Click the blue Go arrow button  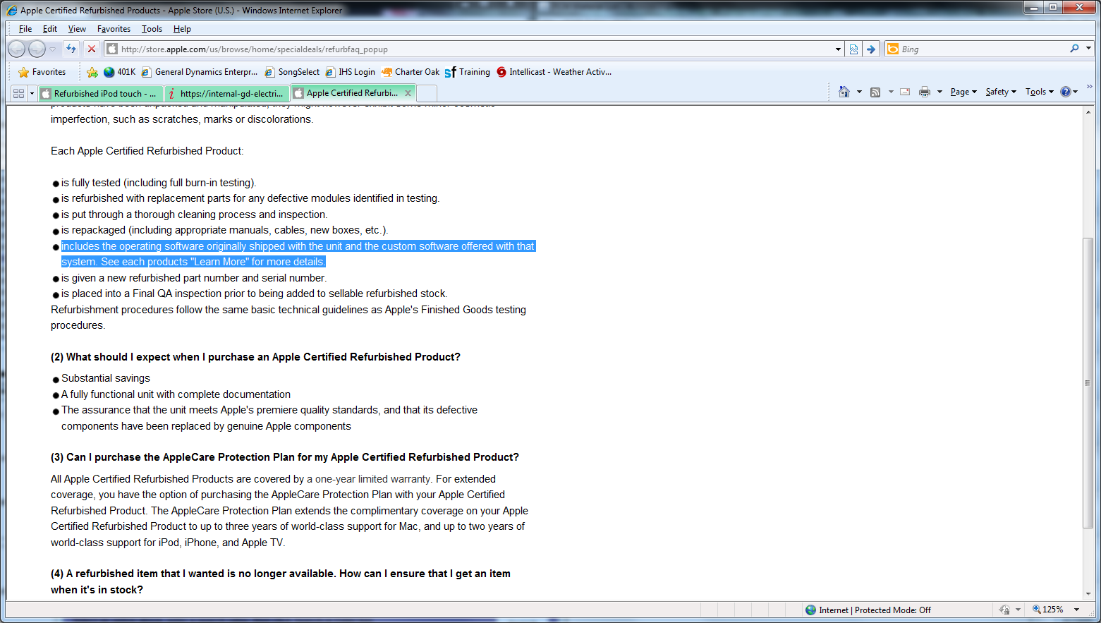coord(871,49)
